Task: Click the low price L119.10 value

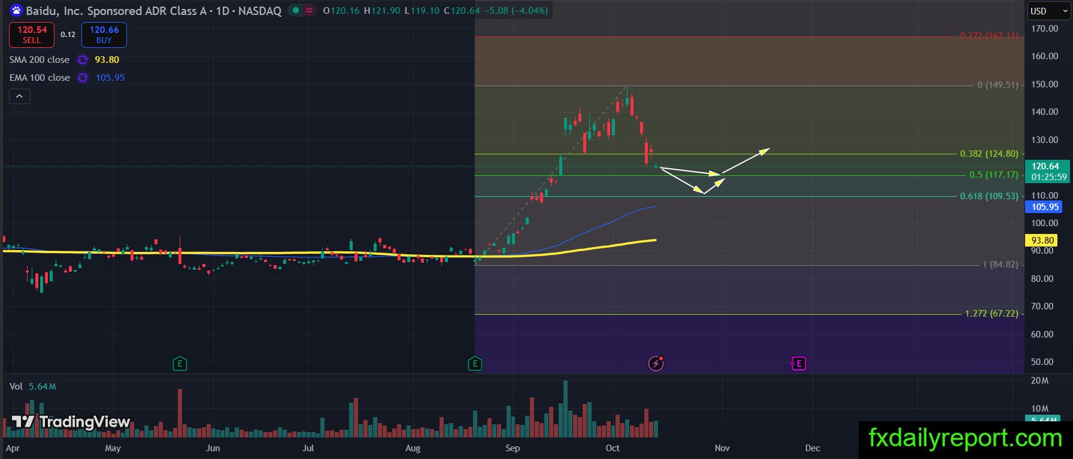Action: click(x=422, y=11)
